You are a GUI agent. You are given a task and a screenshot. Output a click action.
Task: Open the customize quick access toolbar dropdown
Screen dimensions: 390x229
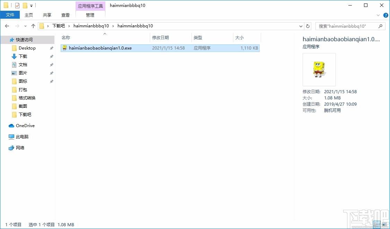[31, 6]
